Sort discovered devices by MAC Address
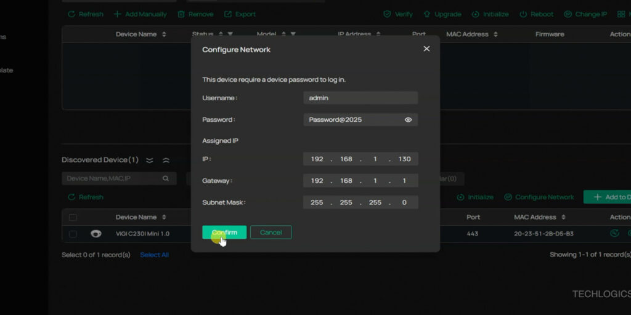 pyautogui.click(x=561, y=217)
